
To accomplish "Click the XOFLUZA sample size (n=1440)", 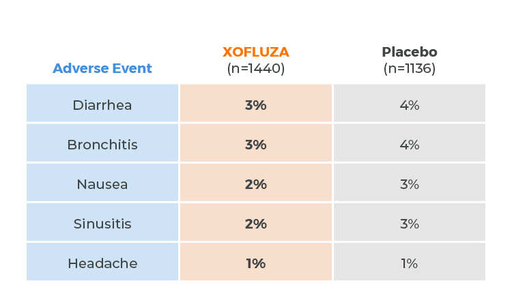I will (256, 68).
